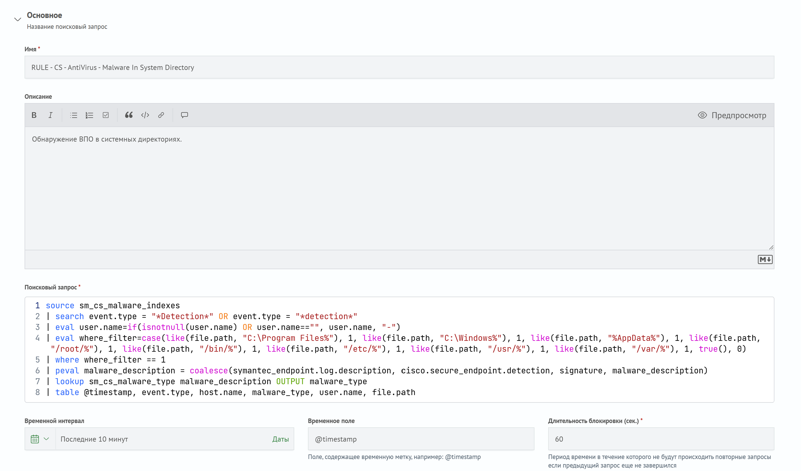Insert a numbered list

(x=89, y=115)
